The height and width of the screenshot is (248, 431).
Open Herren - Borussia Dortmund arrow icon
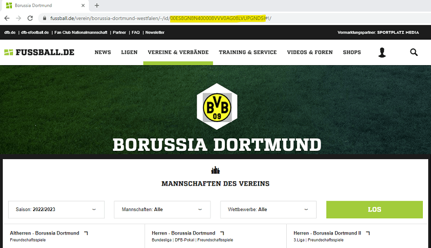[222, 233]
